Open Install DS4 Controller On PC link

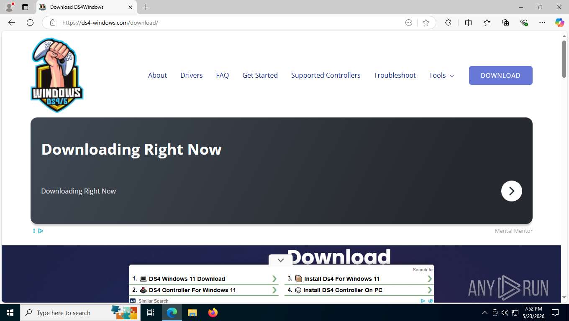click(343, 290)
